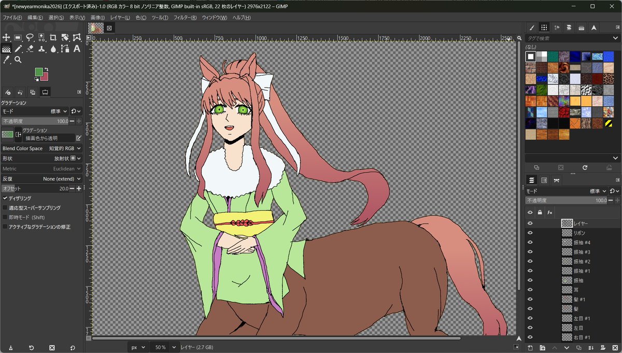This screenshot has width=622, height=353.
Task: Select the Fuzzy Select tool
Action: 41,37
